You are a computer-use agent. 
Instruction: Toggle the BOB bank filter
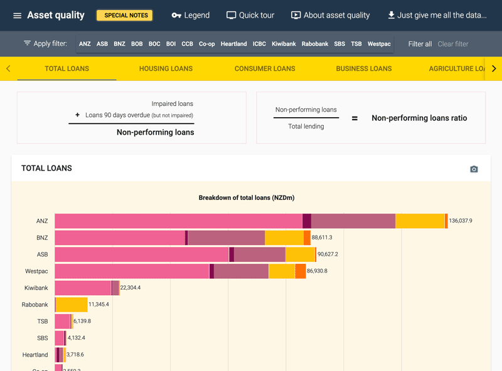click(x=137, y=44)
